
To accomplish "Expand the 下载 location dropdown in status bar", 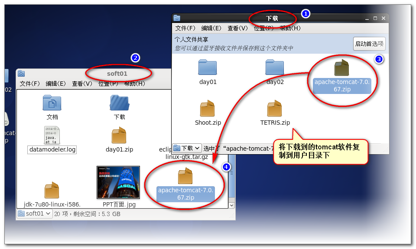I will (x=187, y=148).
